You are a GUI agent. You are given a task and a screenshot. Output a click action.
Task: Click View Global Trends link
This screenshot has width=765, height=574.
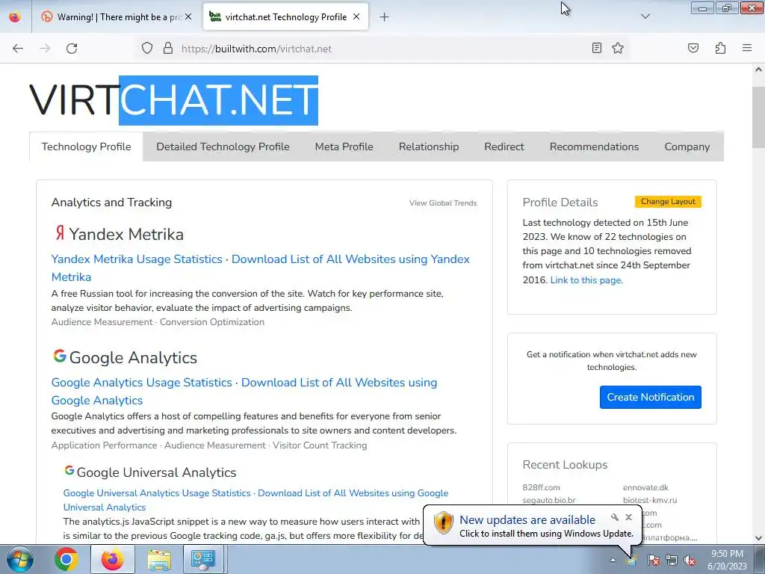coord(443,203)
